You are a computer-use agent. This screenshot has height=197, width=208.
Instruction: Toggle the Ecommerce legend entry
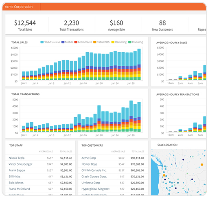pyautogui.click(x=83, y=42)
